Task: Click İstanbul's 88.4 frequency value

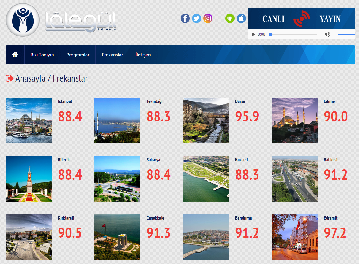Action: pyautogui.click(x=70, y=116)
